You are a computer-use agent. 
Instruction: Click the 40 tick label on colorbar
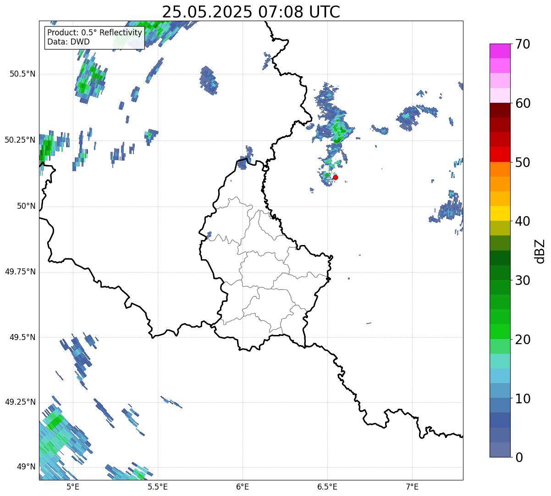[x=522, y=221]
